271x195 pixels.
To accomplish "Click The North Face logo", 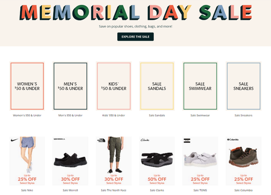I will coord(101,140).
